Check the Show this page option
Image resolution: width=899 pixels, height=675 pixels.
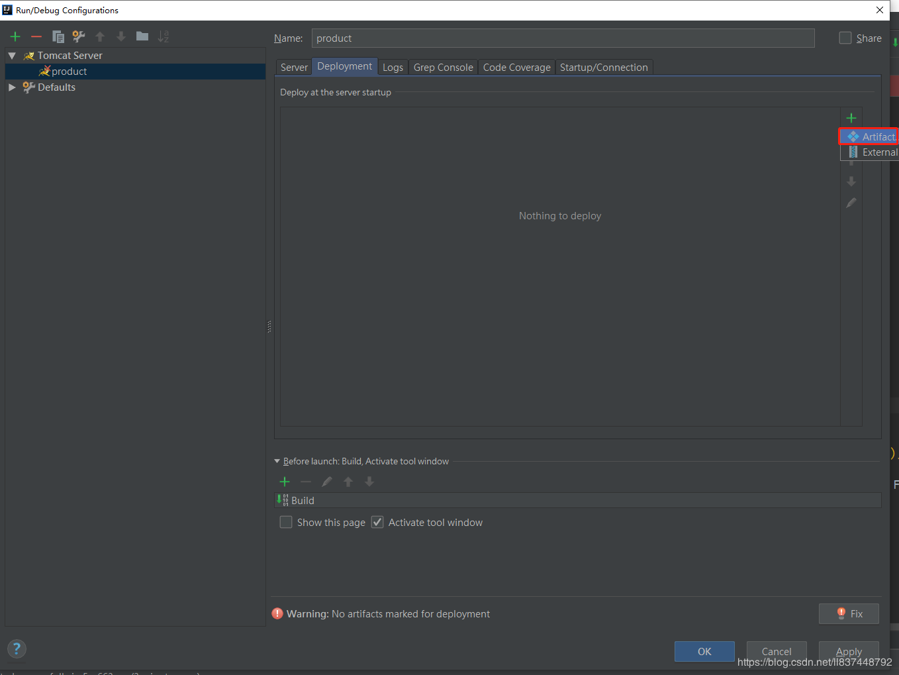(286, 522)
